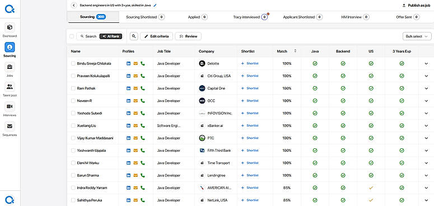Expand Naveen R's row chevron
Image resolution: width=434 pixels, height=206 pixels.
[x=426, y=101]
